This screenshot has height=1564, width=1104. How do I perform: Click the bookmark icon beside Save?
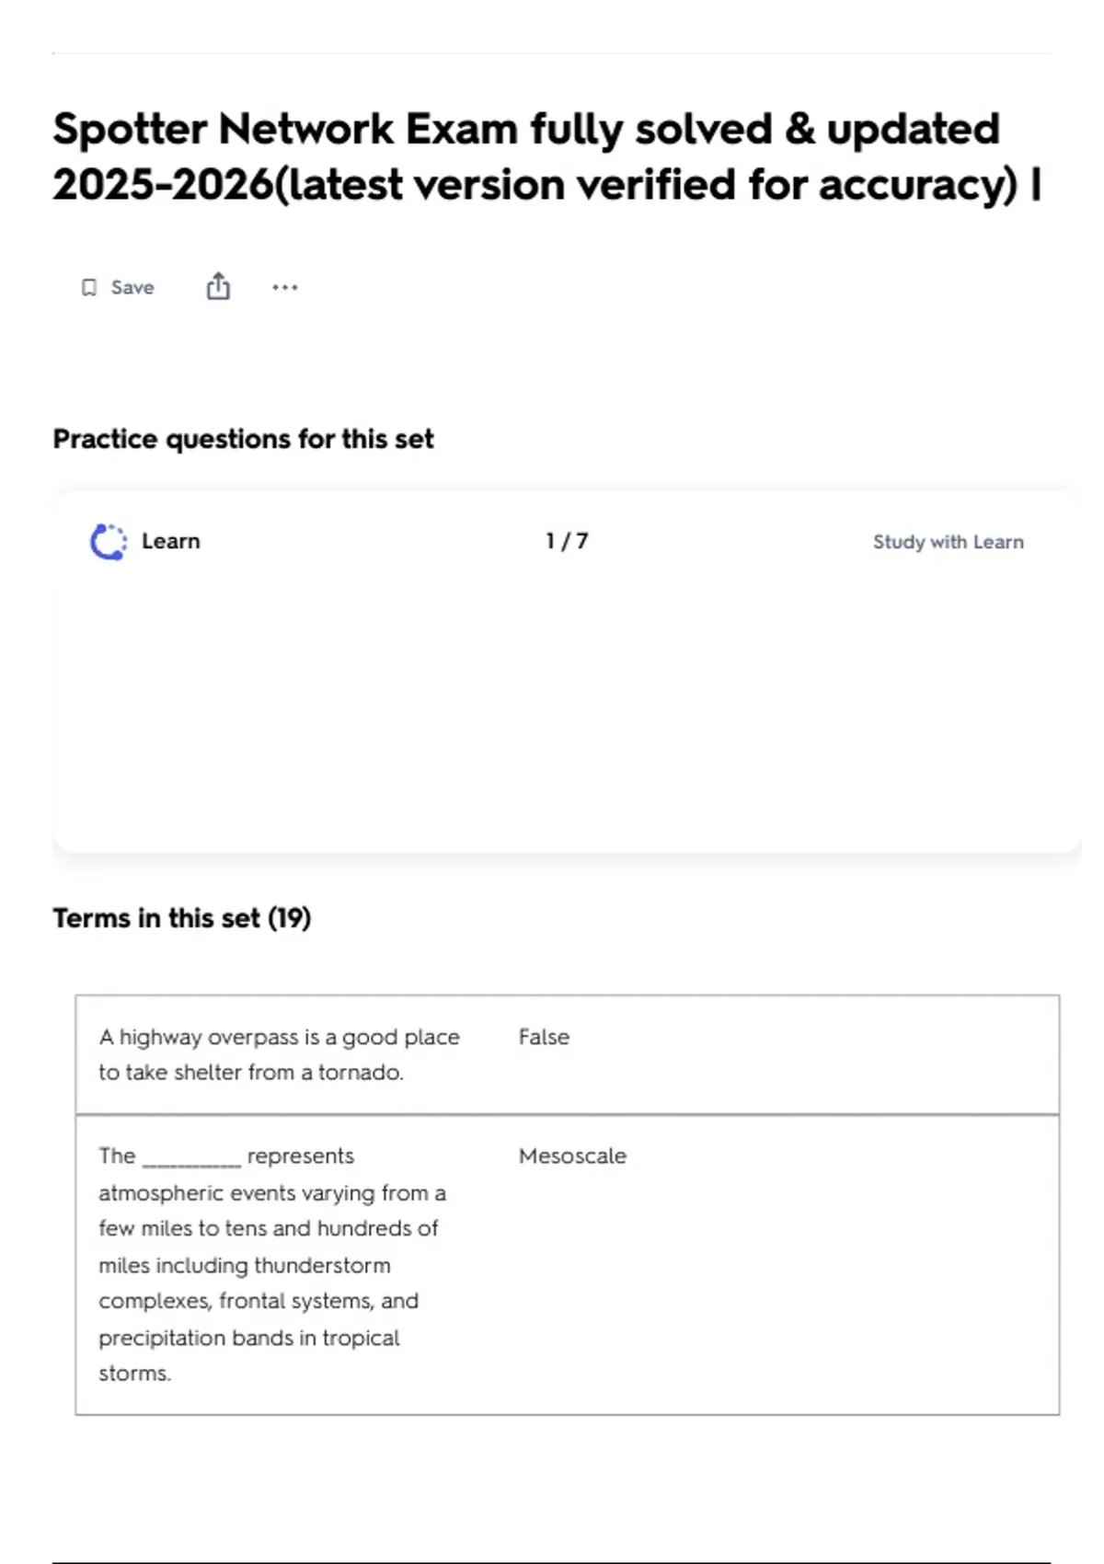tap(89, 288)
